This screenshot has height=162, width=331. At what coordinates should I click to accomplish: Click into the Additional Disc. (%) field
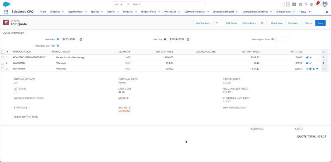point(68,46)
